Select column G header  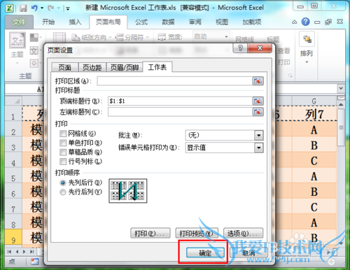click(314, 101)
